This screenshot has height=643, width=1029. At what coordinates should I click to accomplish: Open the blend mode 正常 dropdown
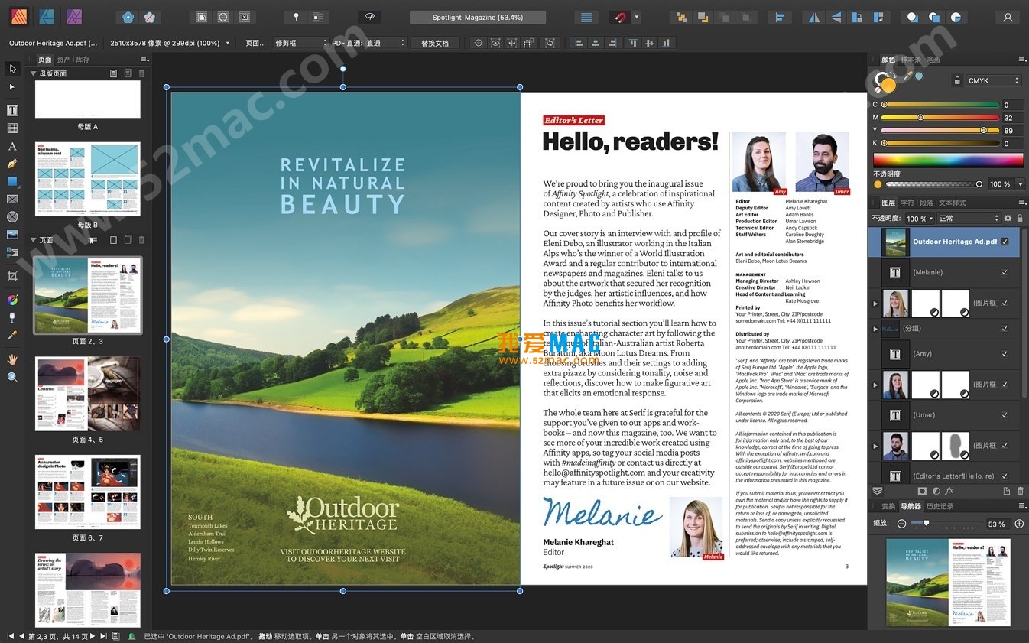968,219
